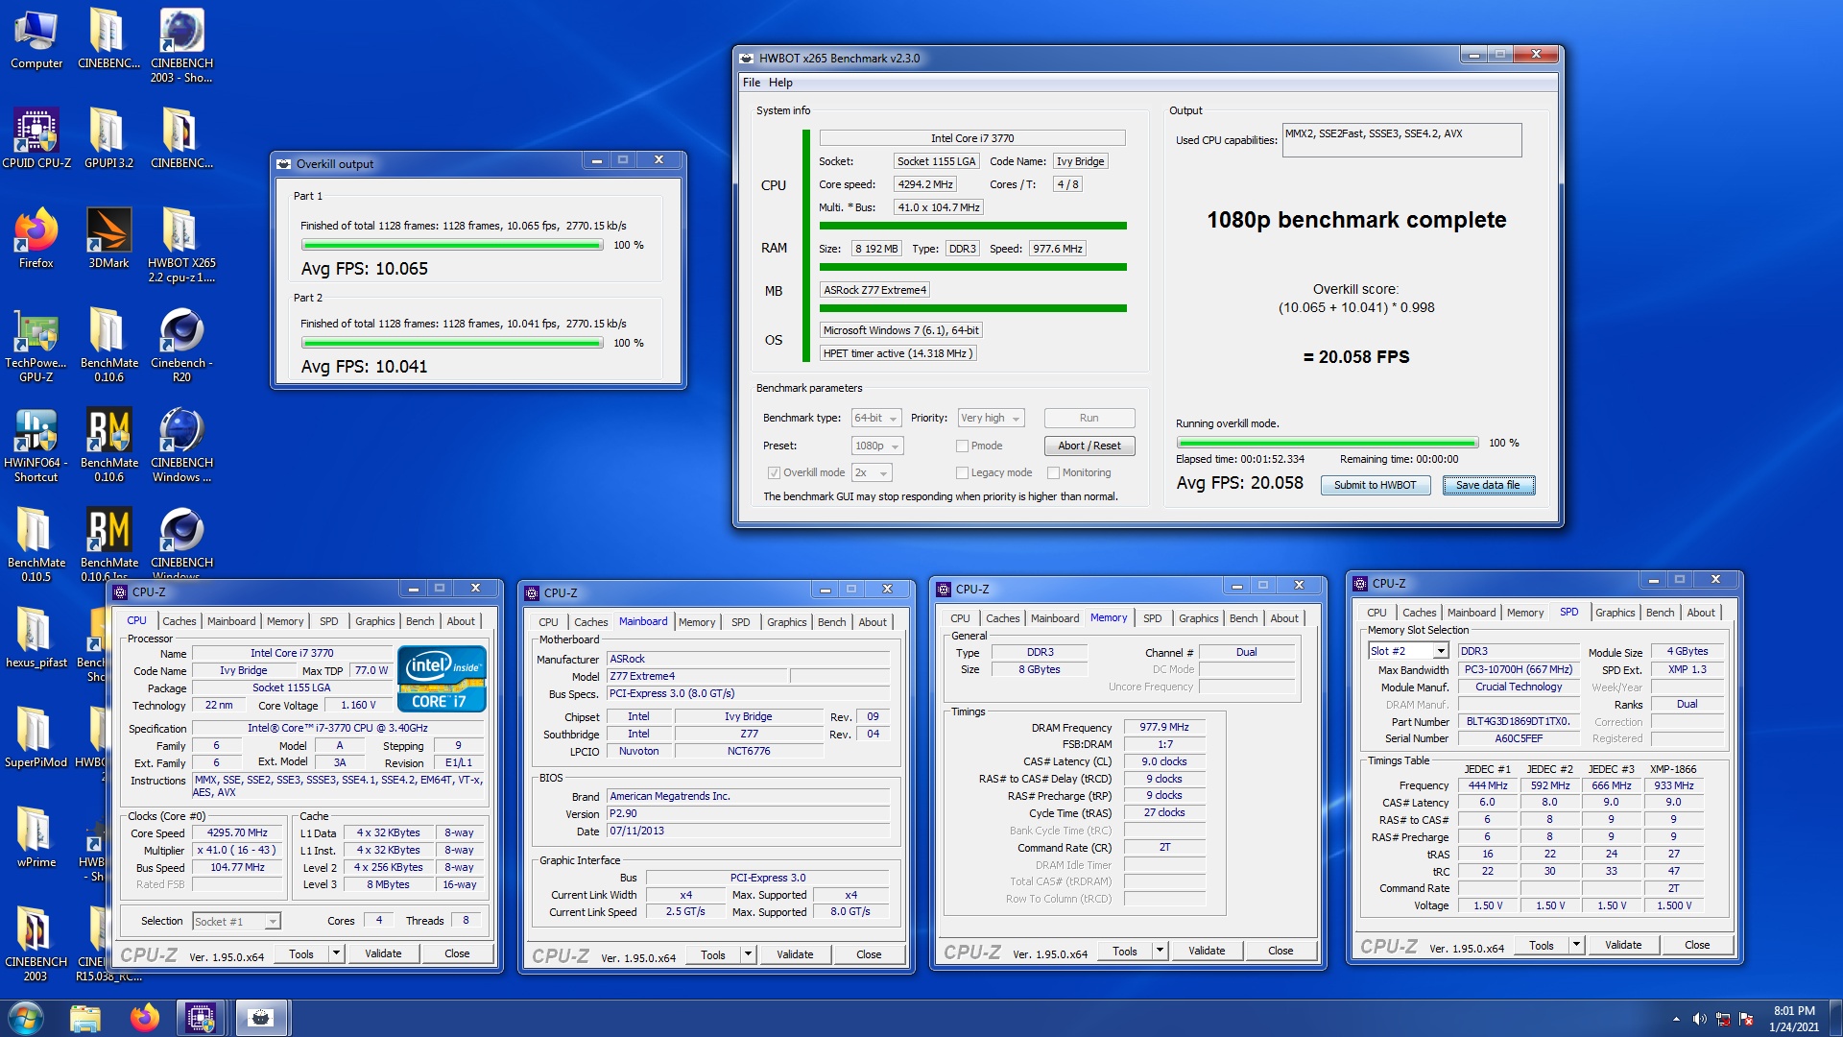
Task: Open wPrime folder icon
Action: [x=36, y=837]
